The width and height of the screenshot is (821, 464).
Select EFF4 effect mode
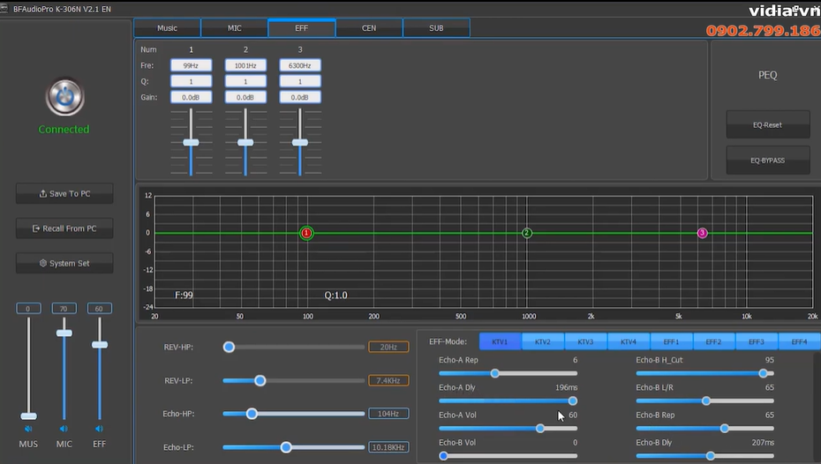pos(800,341)
